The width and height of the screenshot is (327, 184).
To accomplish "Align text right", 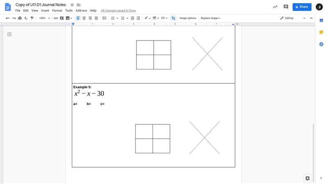I will coord(90,18).
